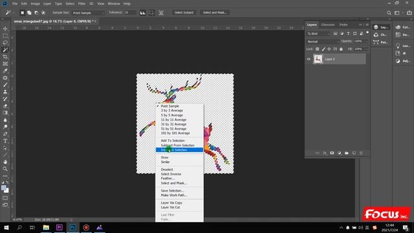Screen dimensions: 414x233
Task: Select the Lasso tool
Action: tap(5, 43)
